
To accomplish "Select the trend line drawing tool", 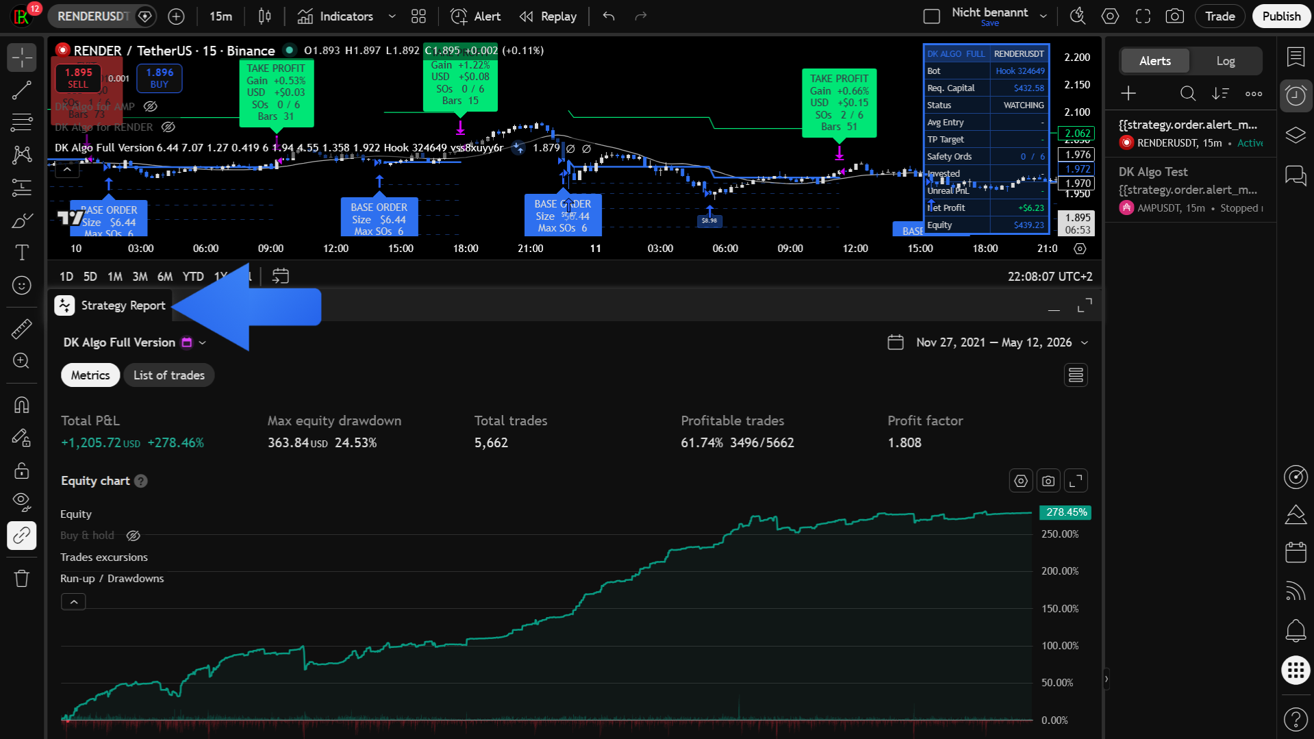I will (x=21, y=90).
